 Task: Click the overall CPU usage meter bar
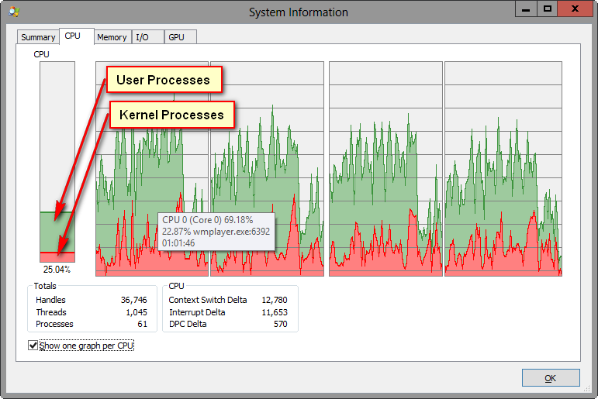click(x=57, y=162)
